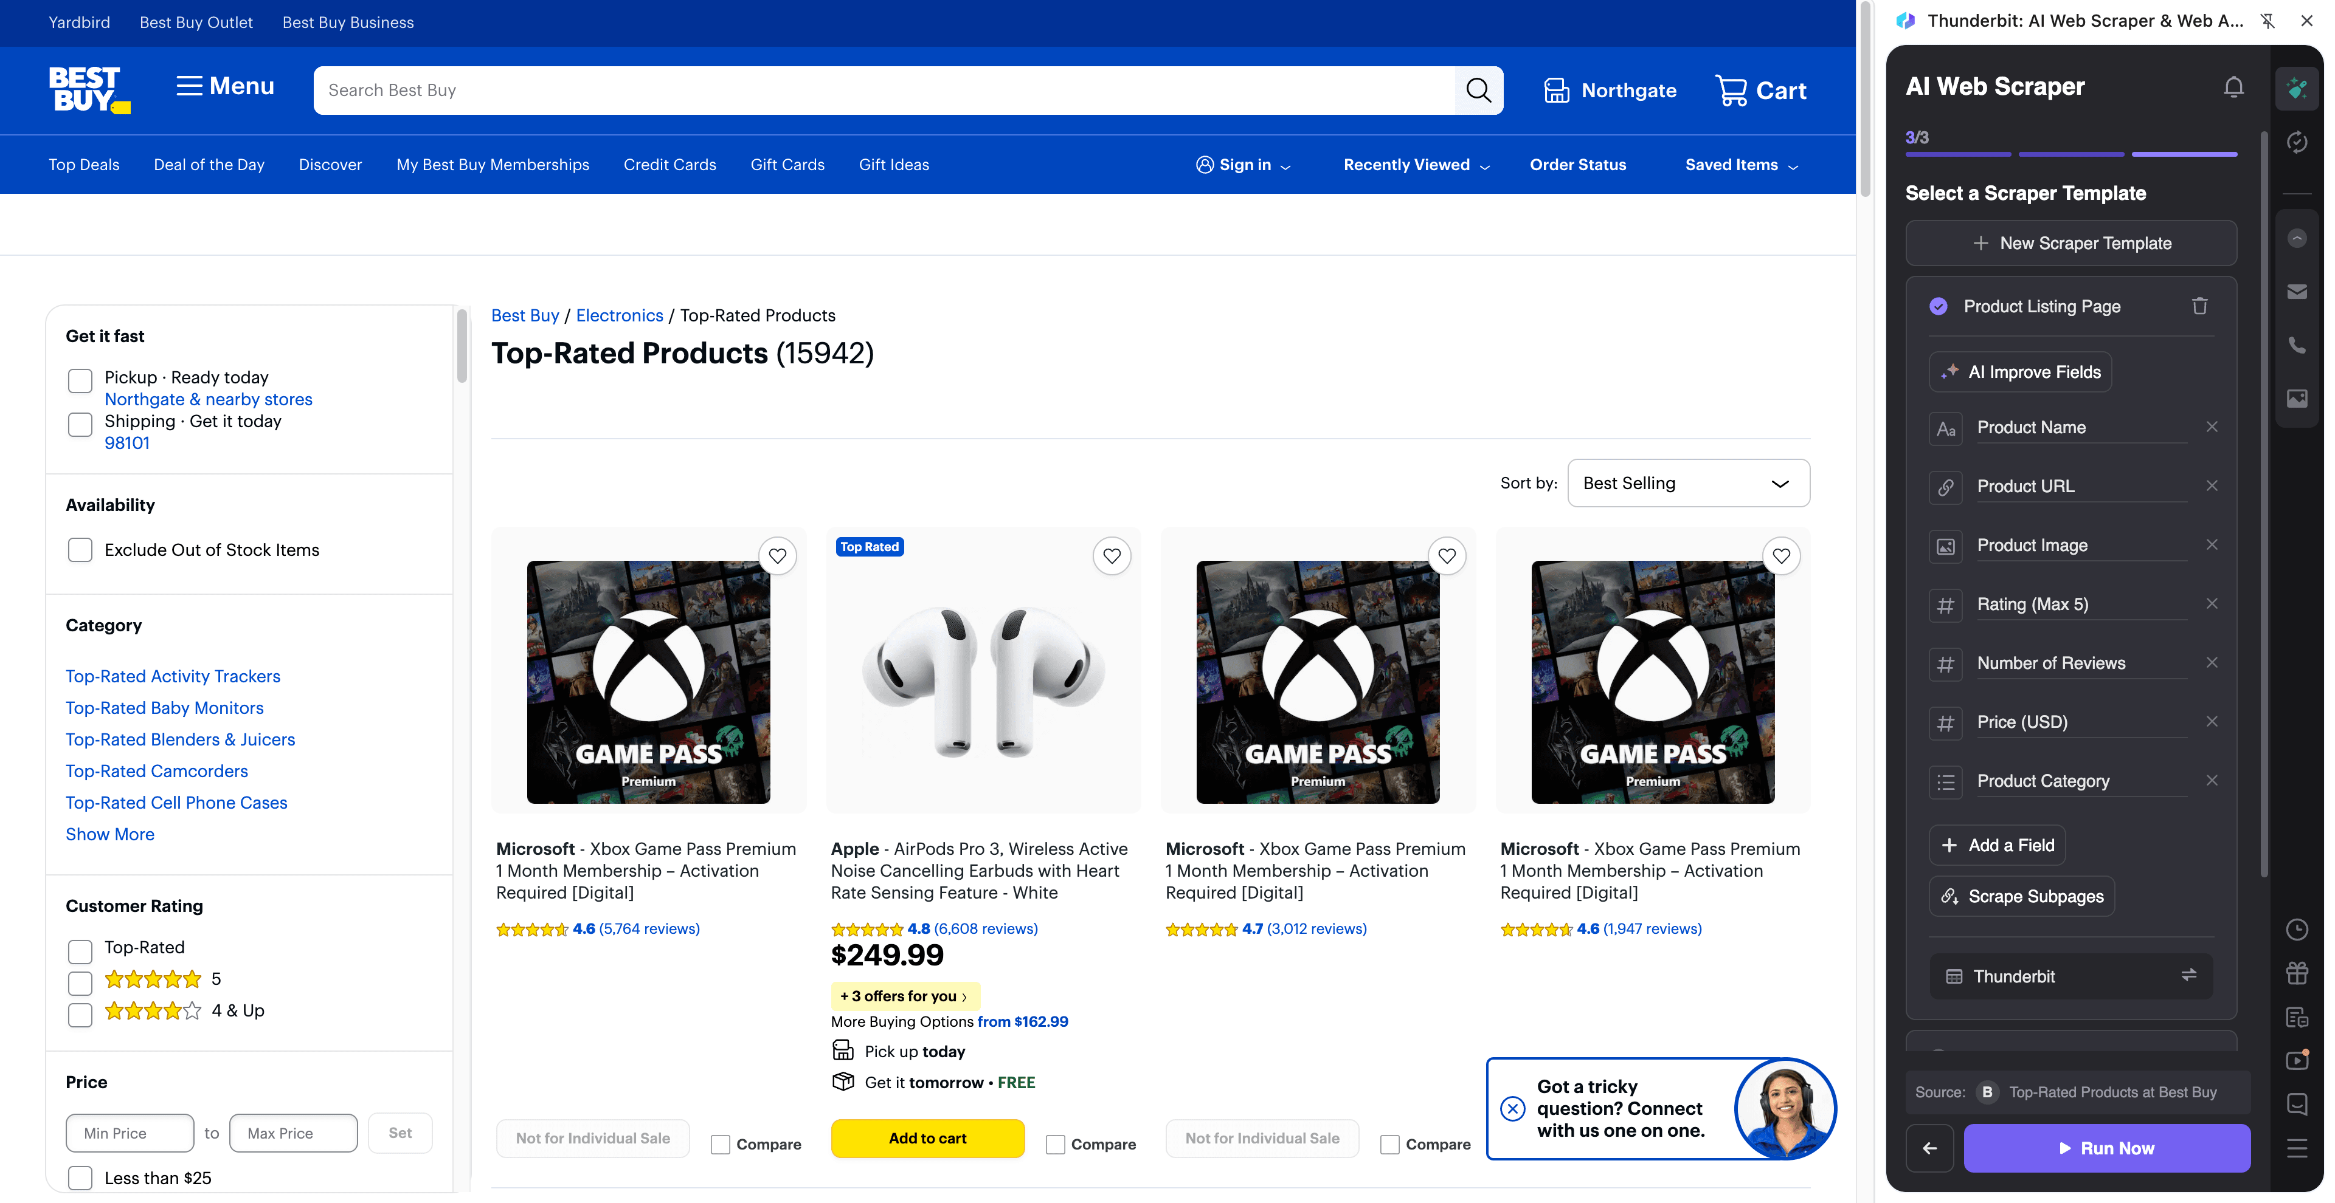Screen dimensions: 2335x1203
Task: Open the phone number extractor icon
Action: 2297,344
